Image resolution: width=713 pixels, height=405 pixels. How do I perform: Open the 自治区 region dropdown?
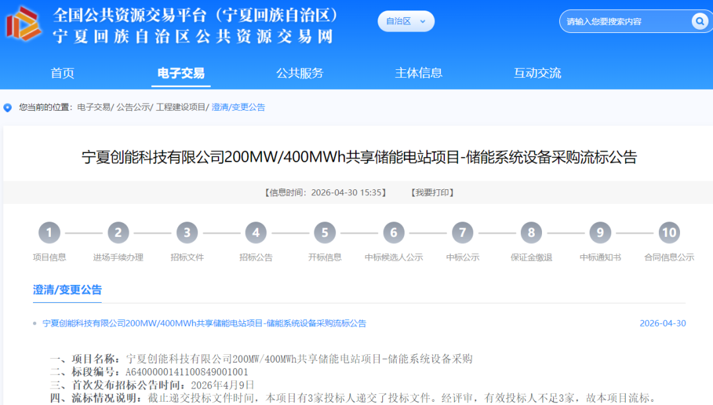point(405,21)
